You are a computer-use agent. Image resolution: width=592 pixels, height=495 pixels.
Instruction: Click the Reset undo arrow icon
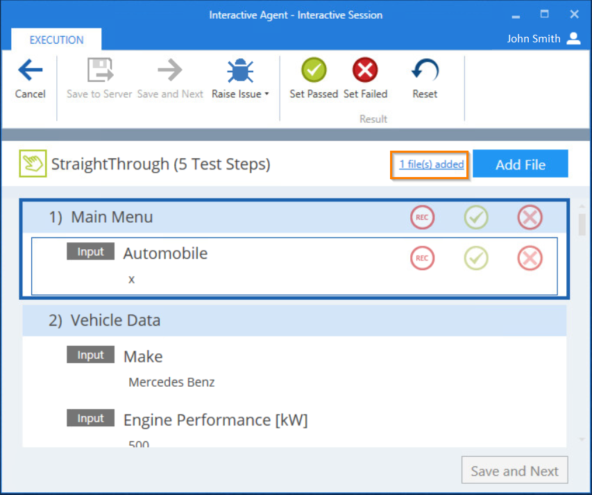point(425,71)
